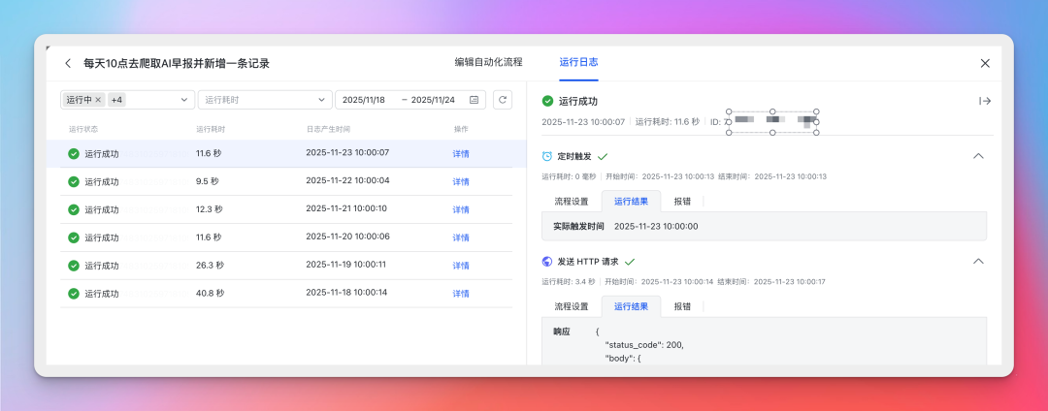This screenshot has height=411, width=1048.
Task: Click timestamp 2025-11-20 10:00:06
Action: (347, 237)
